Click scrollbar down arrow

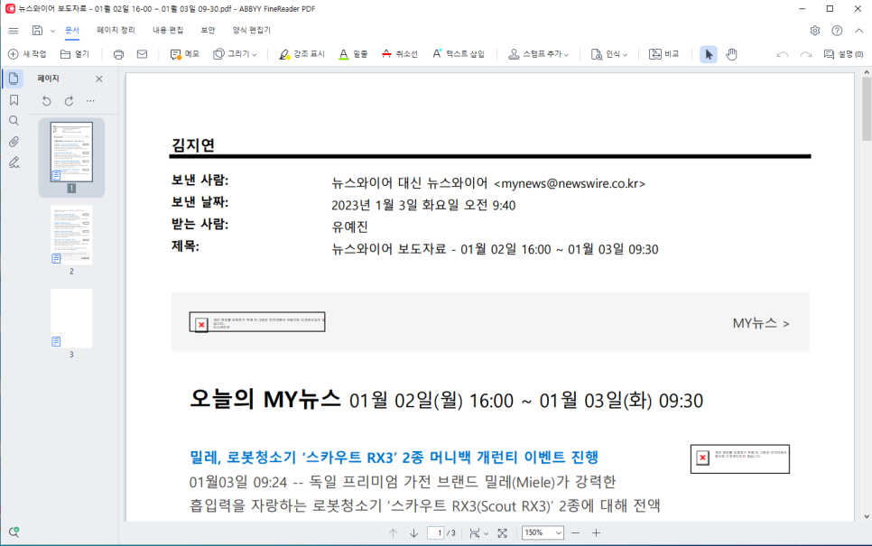[x=867, y=516]
